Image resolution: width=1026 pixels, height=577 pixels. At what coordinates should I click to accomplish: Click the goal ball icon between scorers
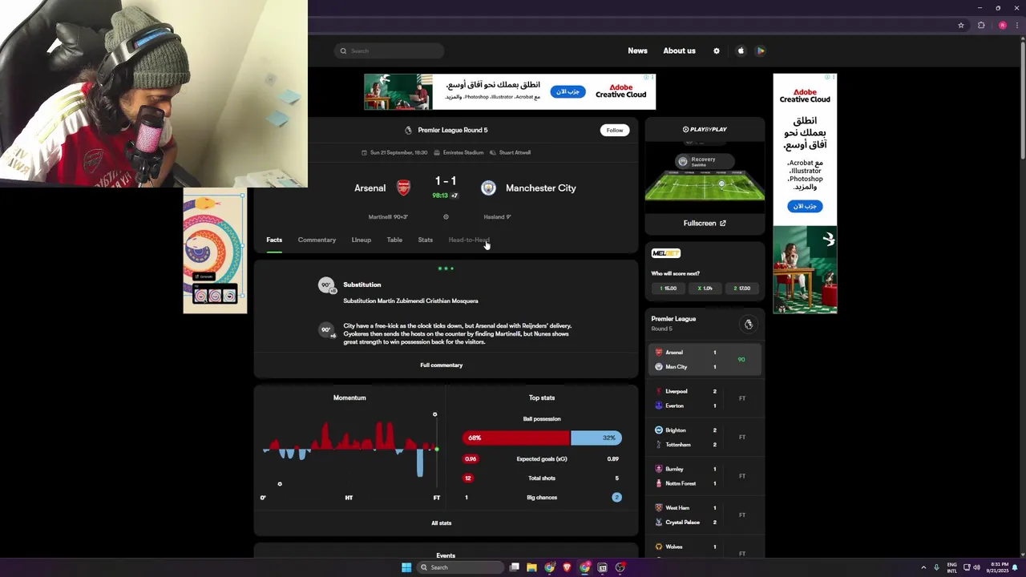click(446, 216)
